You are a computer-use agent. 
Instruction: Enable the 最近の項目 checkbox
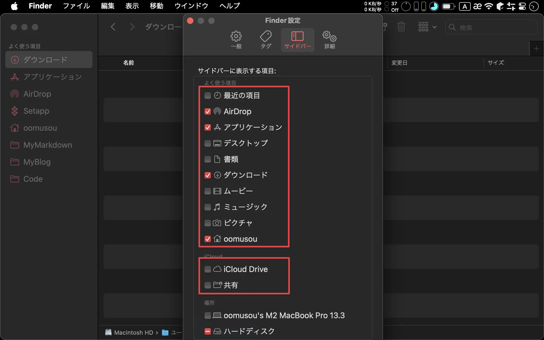(x=208, y=96)
